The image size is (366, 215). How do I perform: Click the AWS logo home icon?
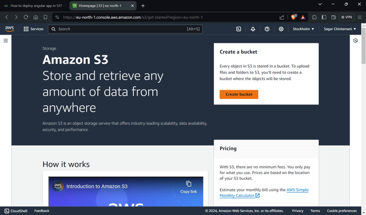click(10, 29)
